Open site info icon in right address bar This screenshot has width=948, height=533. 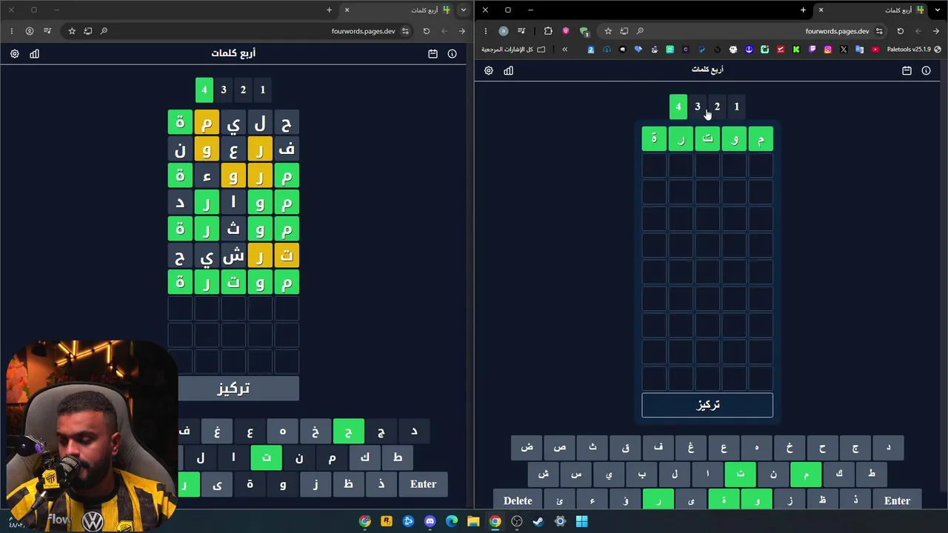879,31
